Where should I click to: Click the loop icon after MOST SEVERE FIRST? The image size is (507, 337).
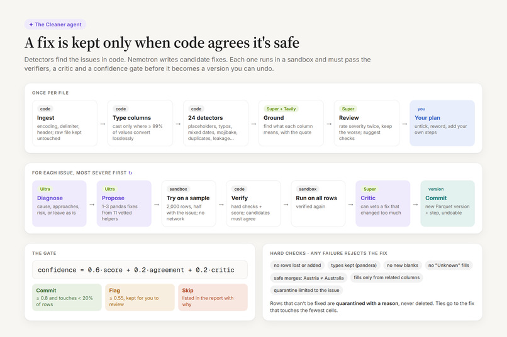coord(131,173)
